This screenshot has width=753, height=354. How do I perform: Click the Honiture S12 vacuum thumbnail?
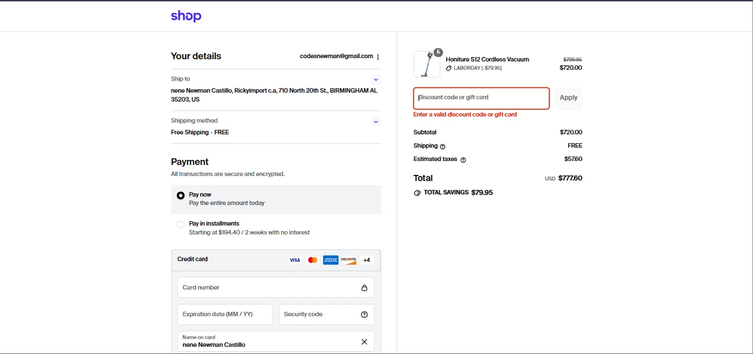427,64
